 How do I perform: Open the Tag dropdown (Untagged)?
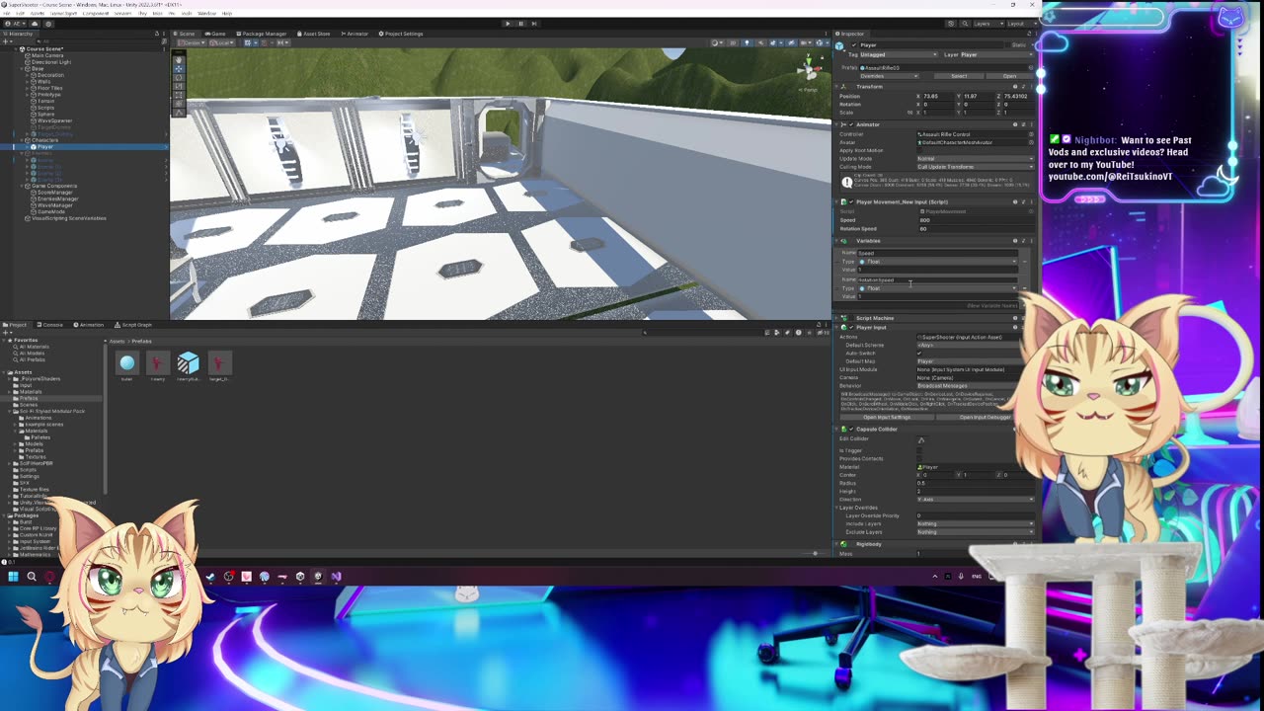(900, 54)
